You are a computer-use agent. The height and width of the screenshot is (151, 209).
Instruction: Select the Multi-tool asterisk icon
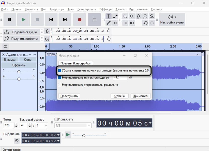[x=115, y=23]
